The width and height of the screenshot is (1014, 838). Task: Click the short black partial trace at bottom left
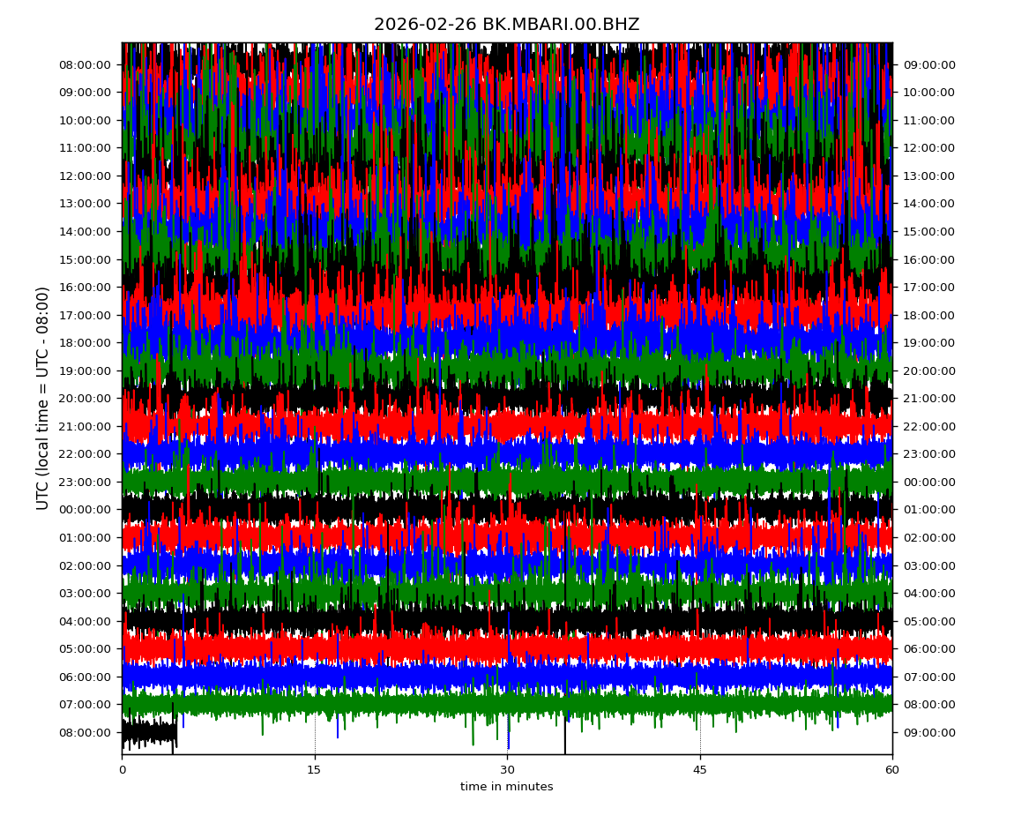pos(148,732)
